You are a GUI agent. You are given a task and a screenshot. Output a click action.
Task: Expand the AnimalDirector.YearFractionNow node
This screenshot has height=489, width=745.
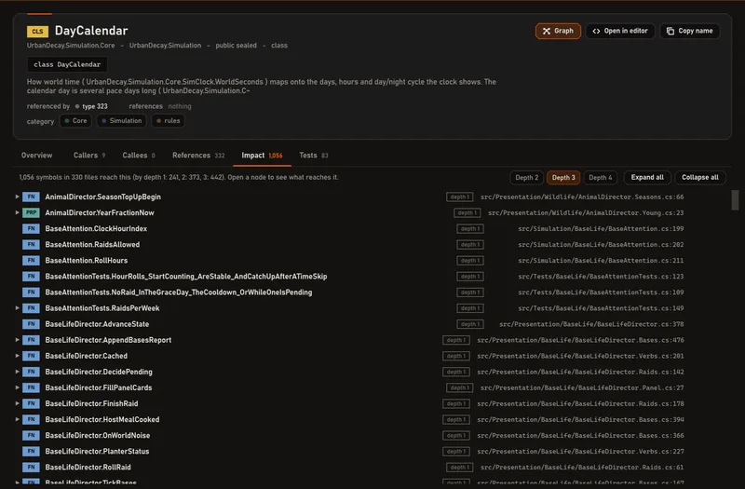click(x=17, y=212)
